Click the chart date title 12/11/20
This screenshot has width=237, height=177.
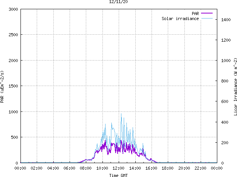click(118, 2)
